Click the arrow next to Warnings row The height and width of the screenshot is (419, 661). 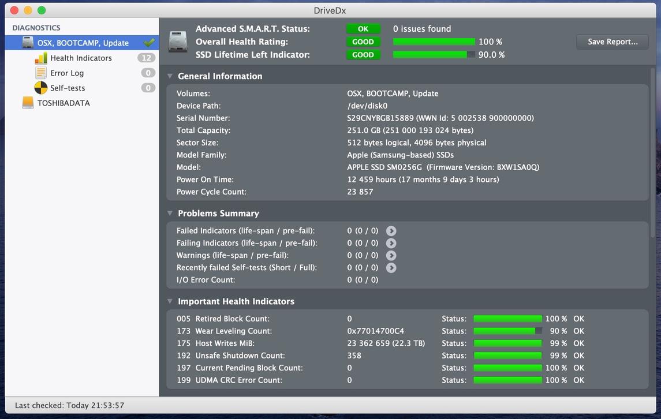tap(391, 256)
